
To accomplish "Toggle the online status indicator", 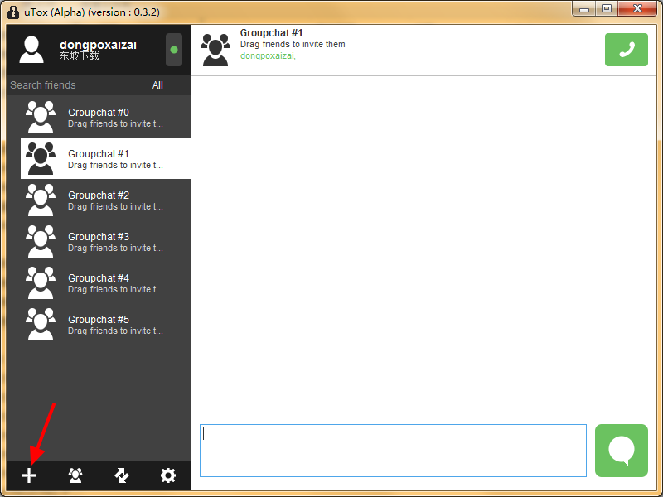I will (174, 50).
